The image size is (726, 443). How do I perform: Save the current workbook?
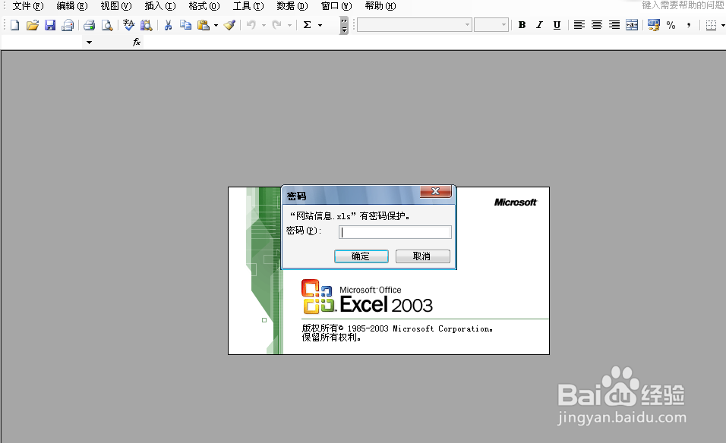[49, 24]
